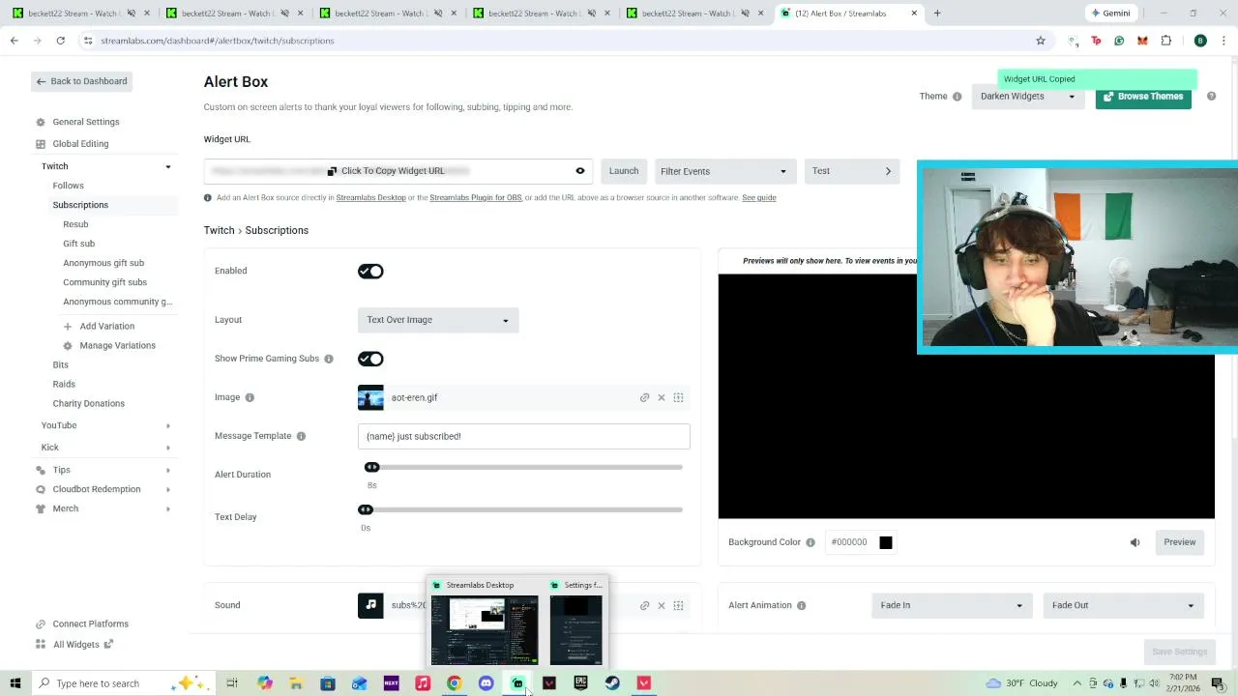This screenshot has width=1238, height=696.
Task: Bookmark this page with the star icon
Action: [1041, 41]
